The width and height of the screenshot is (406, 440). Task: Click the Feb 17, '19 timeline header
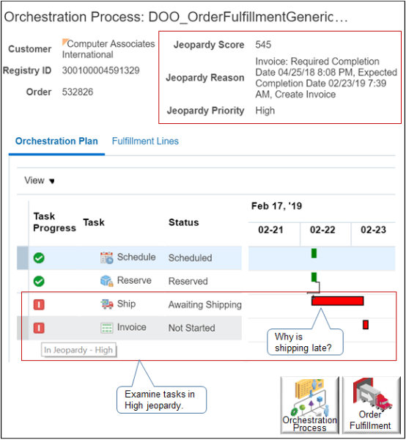coord(276,206)
